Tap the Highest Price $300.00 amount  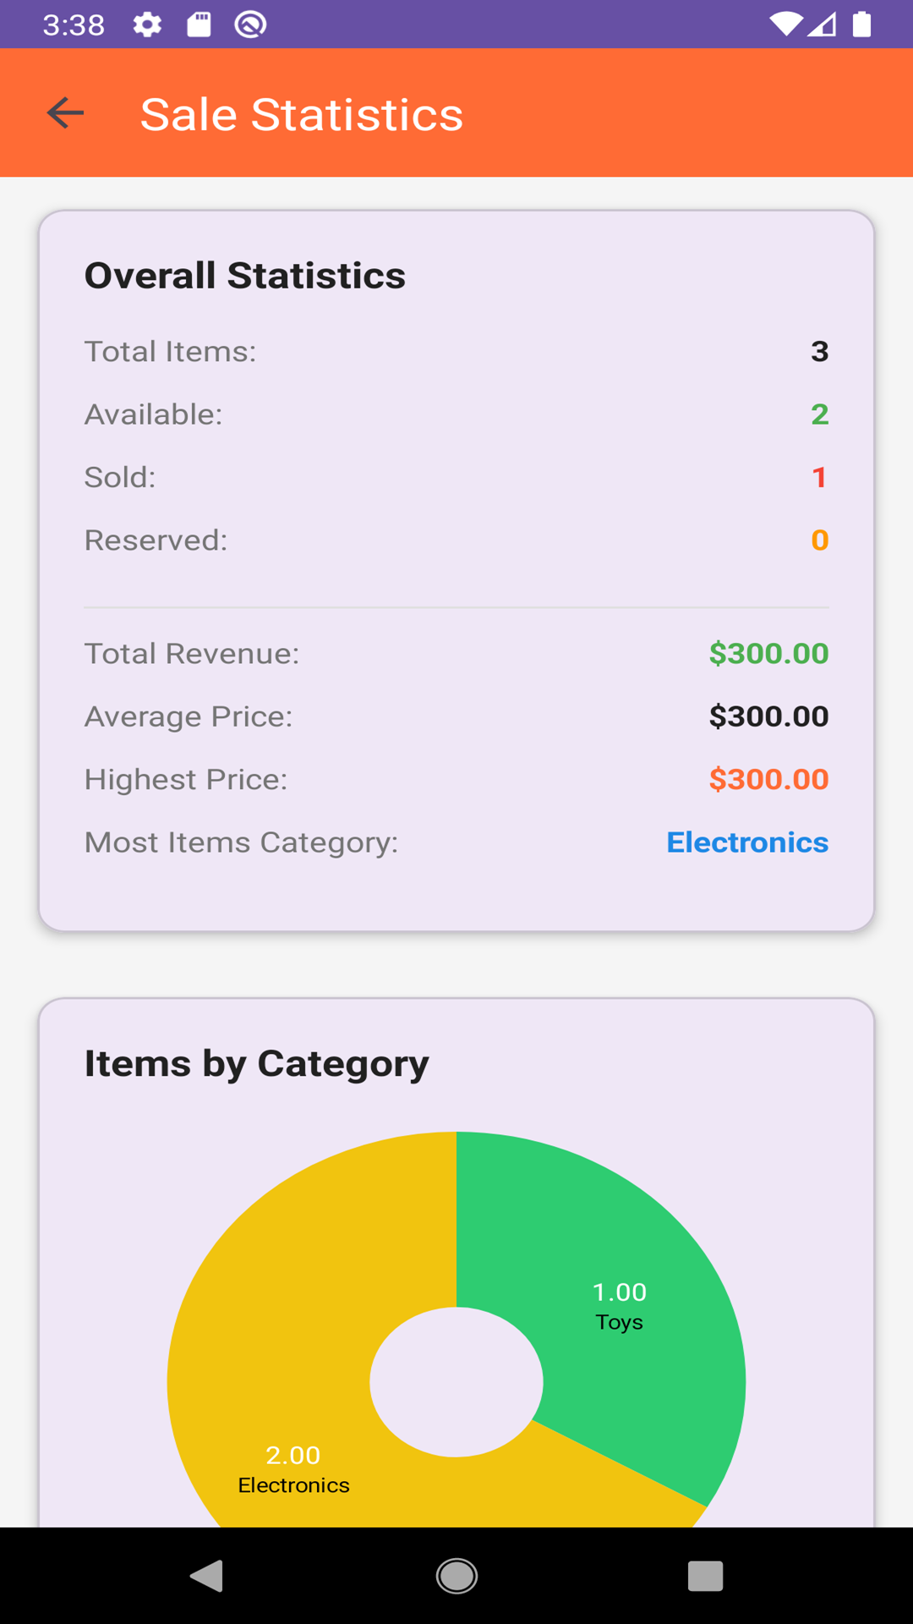coord(768,780)
